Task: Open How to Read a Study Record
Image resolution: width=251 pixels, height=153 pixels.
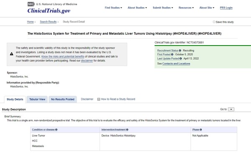Action: (x=118, y=99)
